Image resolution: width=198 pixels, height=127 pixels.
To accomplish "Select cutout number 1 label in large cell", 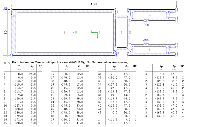I will pyautogui.click(x=64, y=32).
